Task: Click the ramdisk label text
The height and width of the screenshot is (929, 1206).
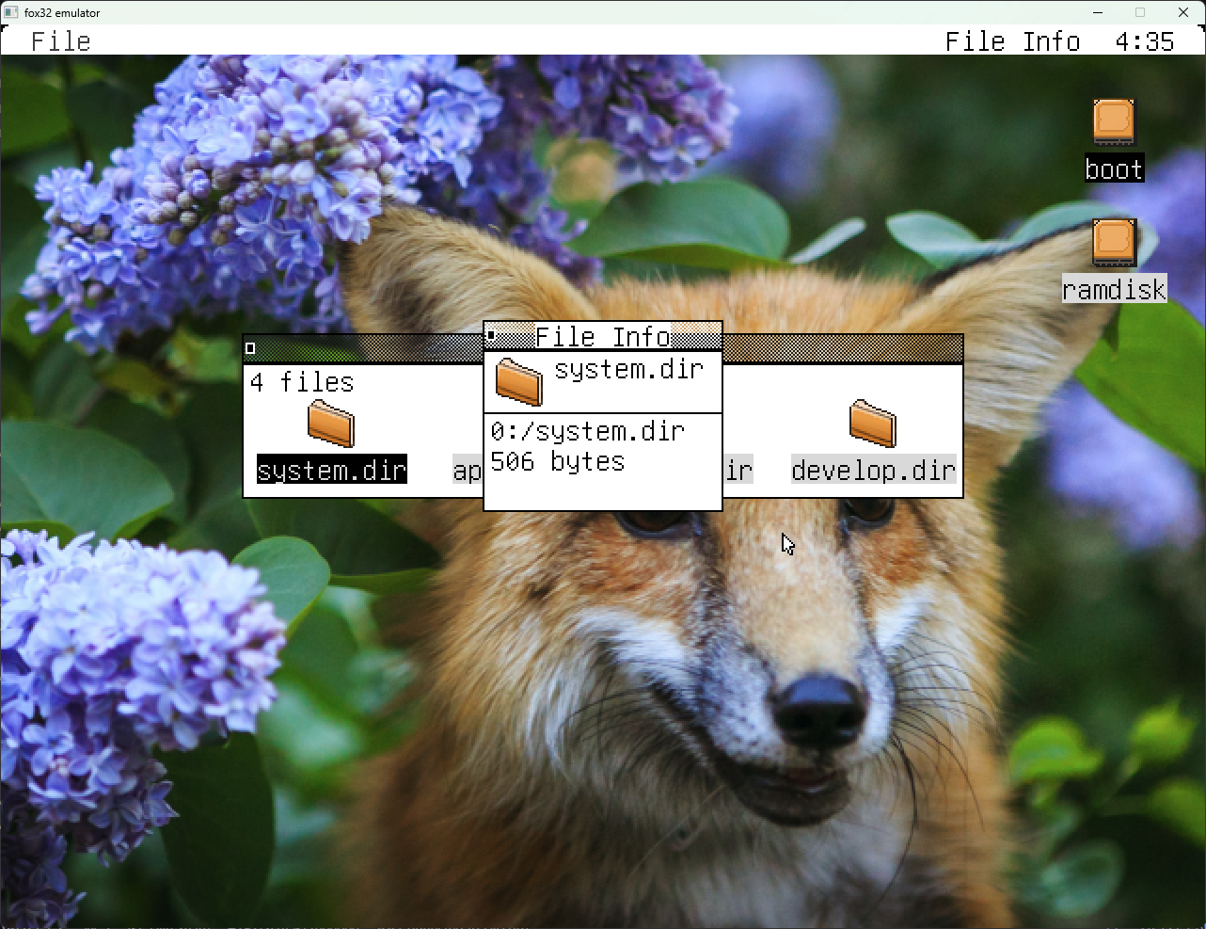Action: coord(1114,289)
